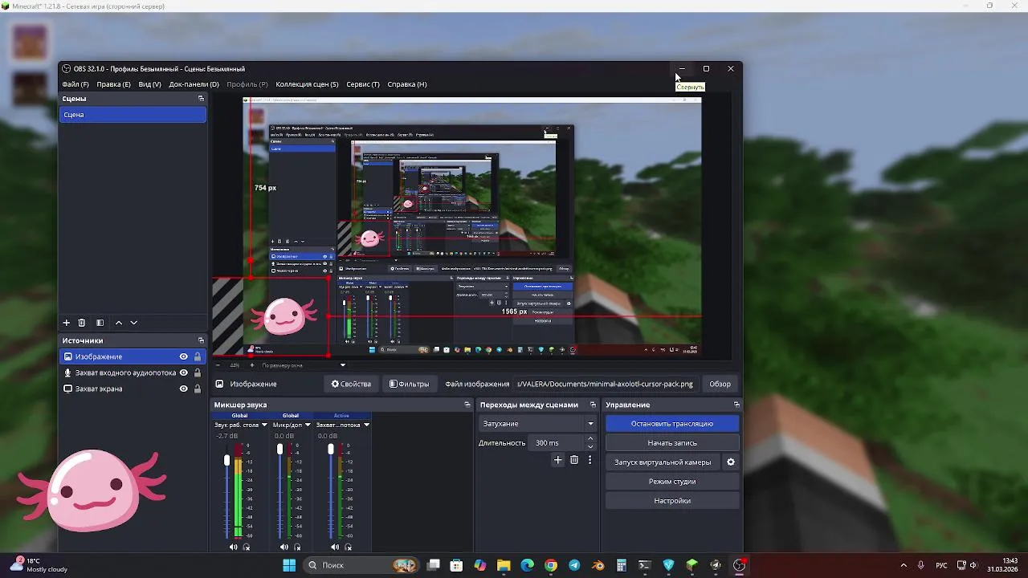
Task: Mute the Микр/доп channel
Action: click(x=284, y=547)
